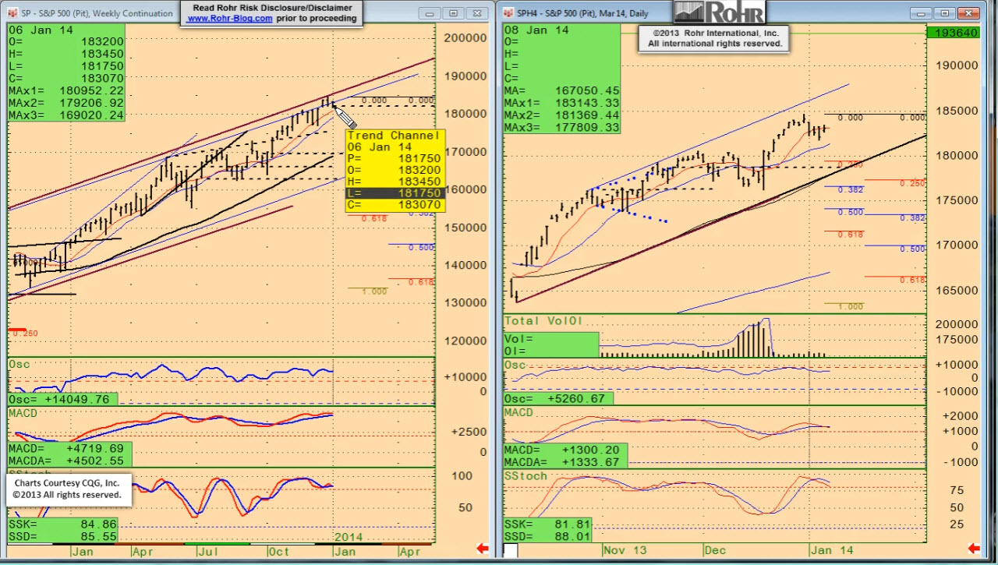
Task: Close the weekly continuation chart window
Action: tap(476, 13)
